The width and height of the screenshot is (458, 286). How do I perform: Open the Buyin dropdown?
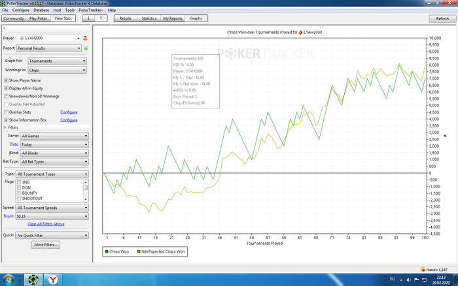coord(52,216)
